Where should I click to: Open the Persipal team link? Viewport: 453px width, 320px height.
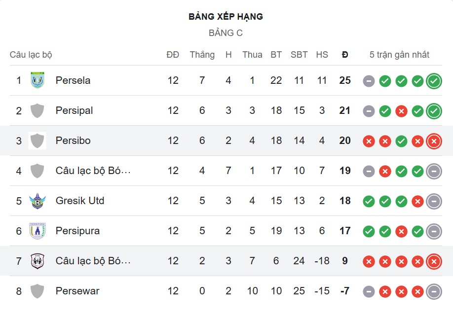(x=74, y=110)
